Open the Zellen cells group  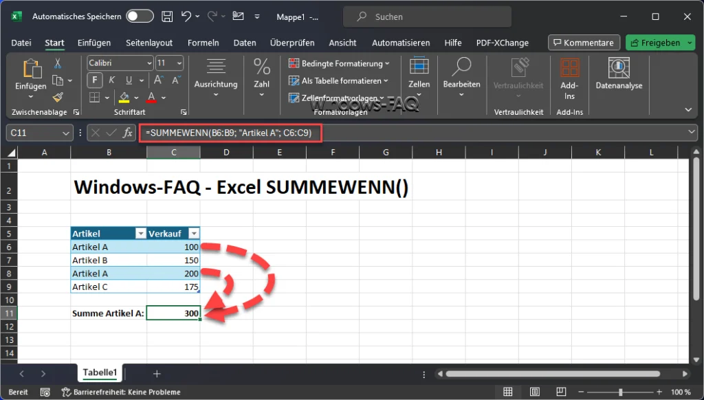(x=419, y=77)
